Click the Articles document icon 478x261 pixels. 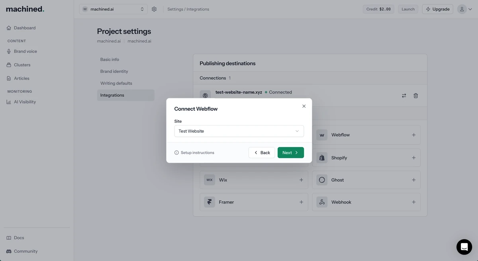9,78
